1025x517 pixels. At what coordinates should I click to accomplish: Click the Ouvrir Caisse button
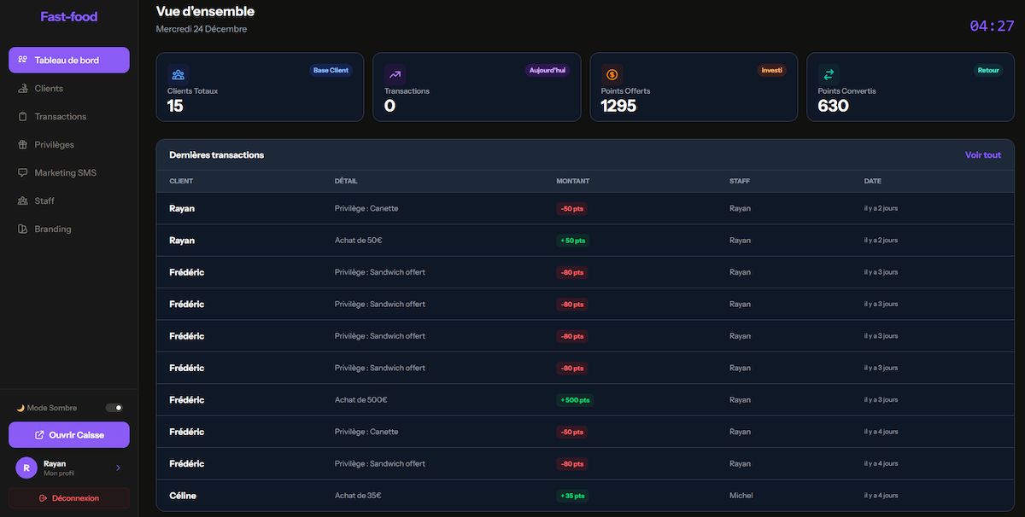tap(68, 434)
